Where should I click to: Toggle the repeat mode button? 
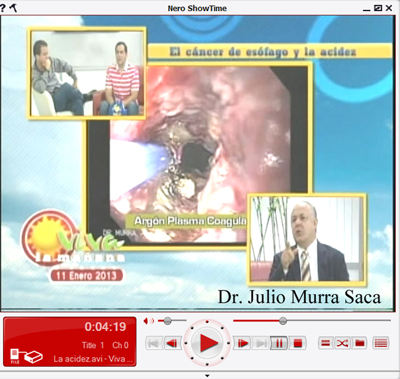click(326, 343)
